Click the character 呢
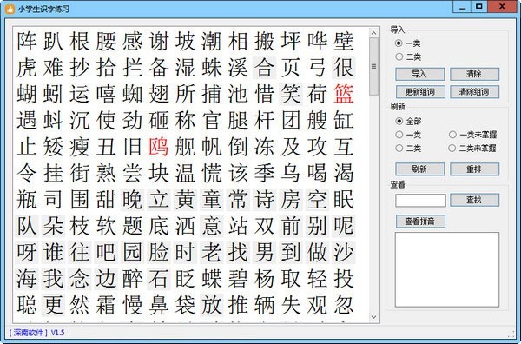The height and width of the screenshot is (344, 521). tap(344, 226)
